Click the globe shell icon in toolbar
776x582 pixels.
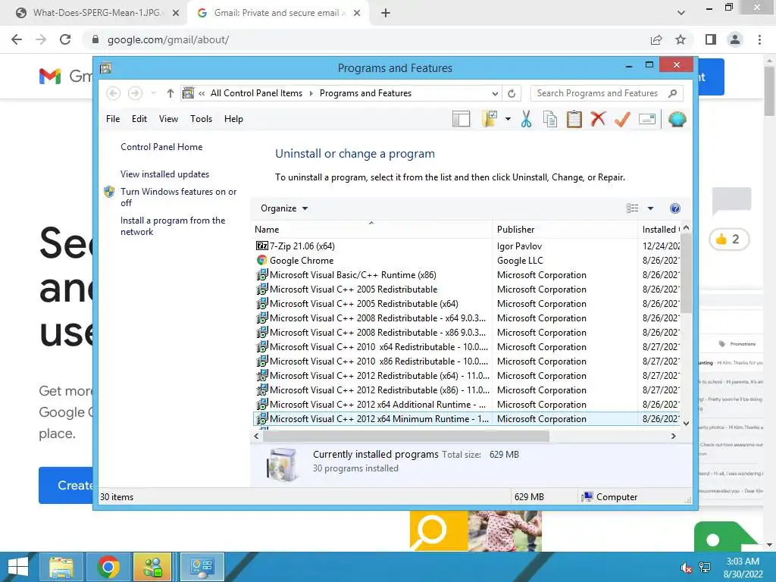677,119
